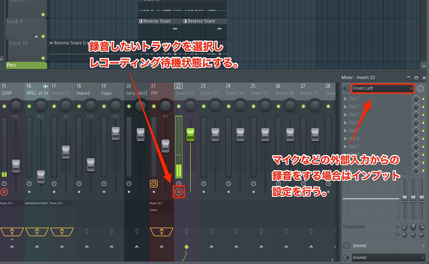Open the Reverse Snare clip menu on Track 9
Screen dimensions: 429x264
pyautogui.click(x=141, y=21)
